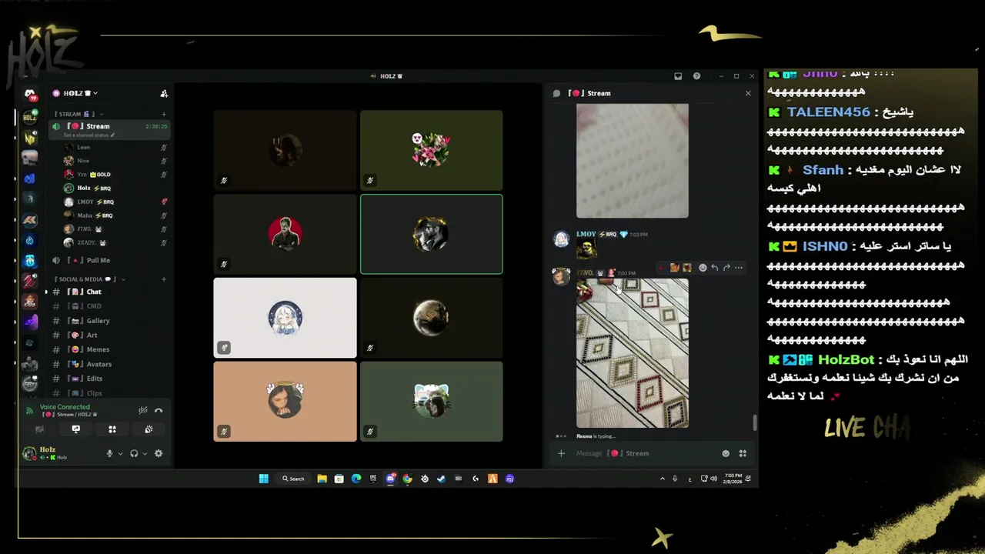Disconnect from the voice channel
Image resolution: width=985 pixels, height=554 pixels.
click(159, 410)
